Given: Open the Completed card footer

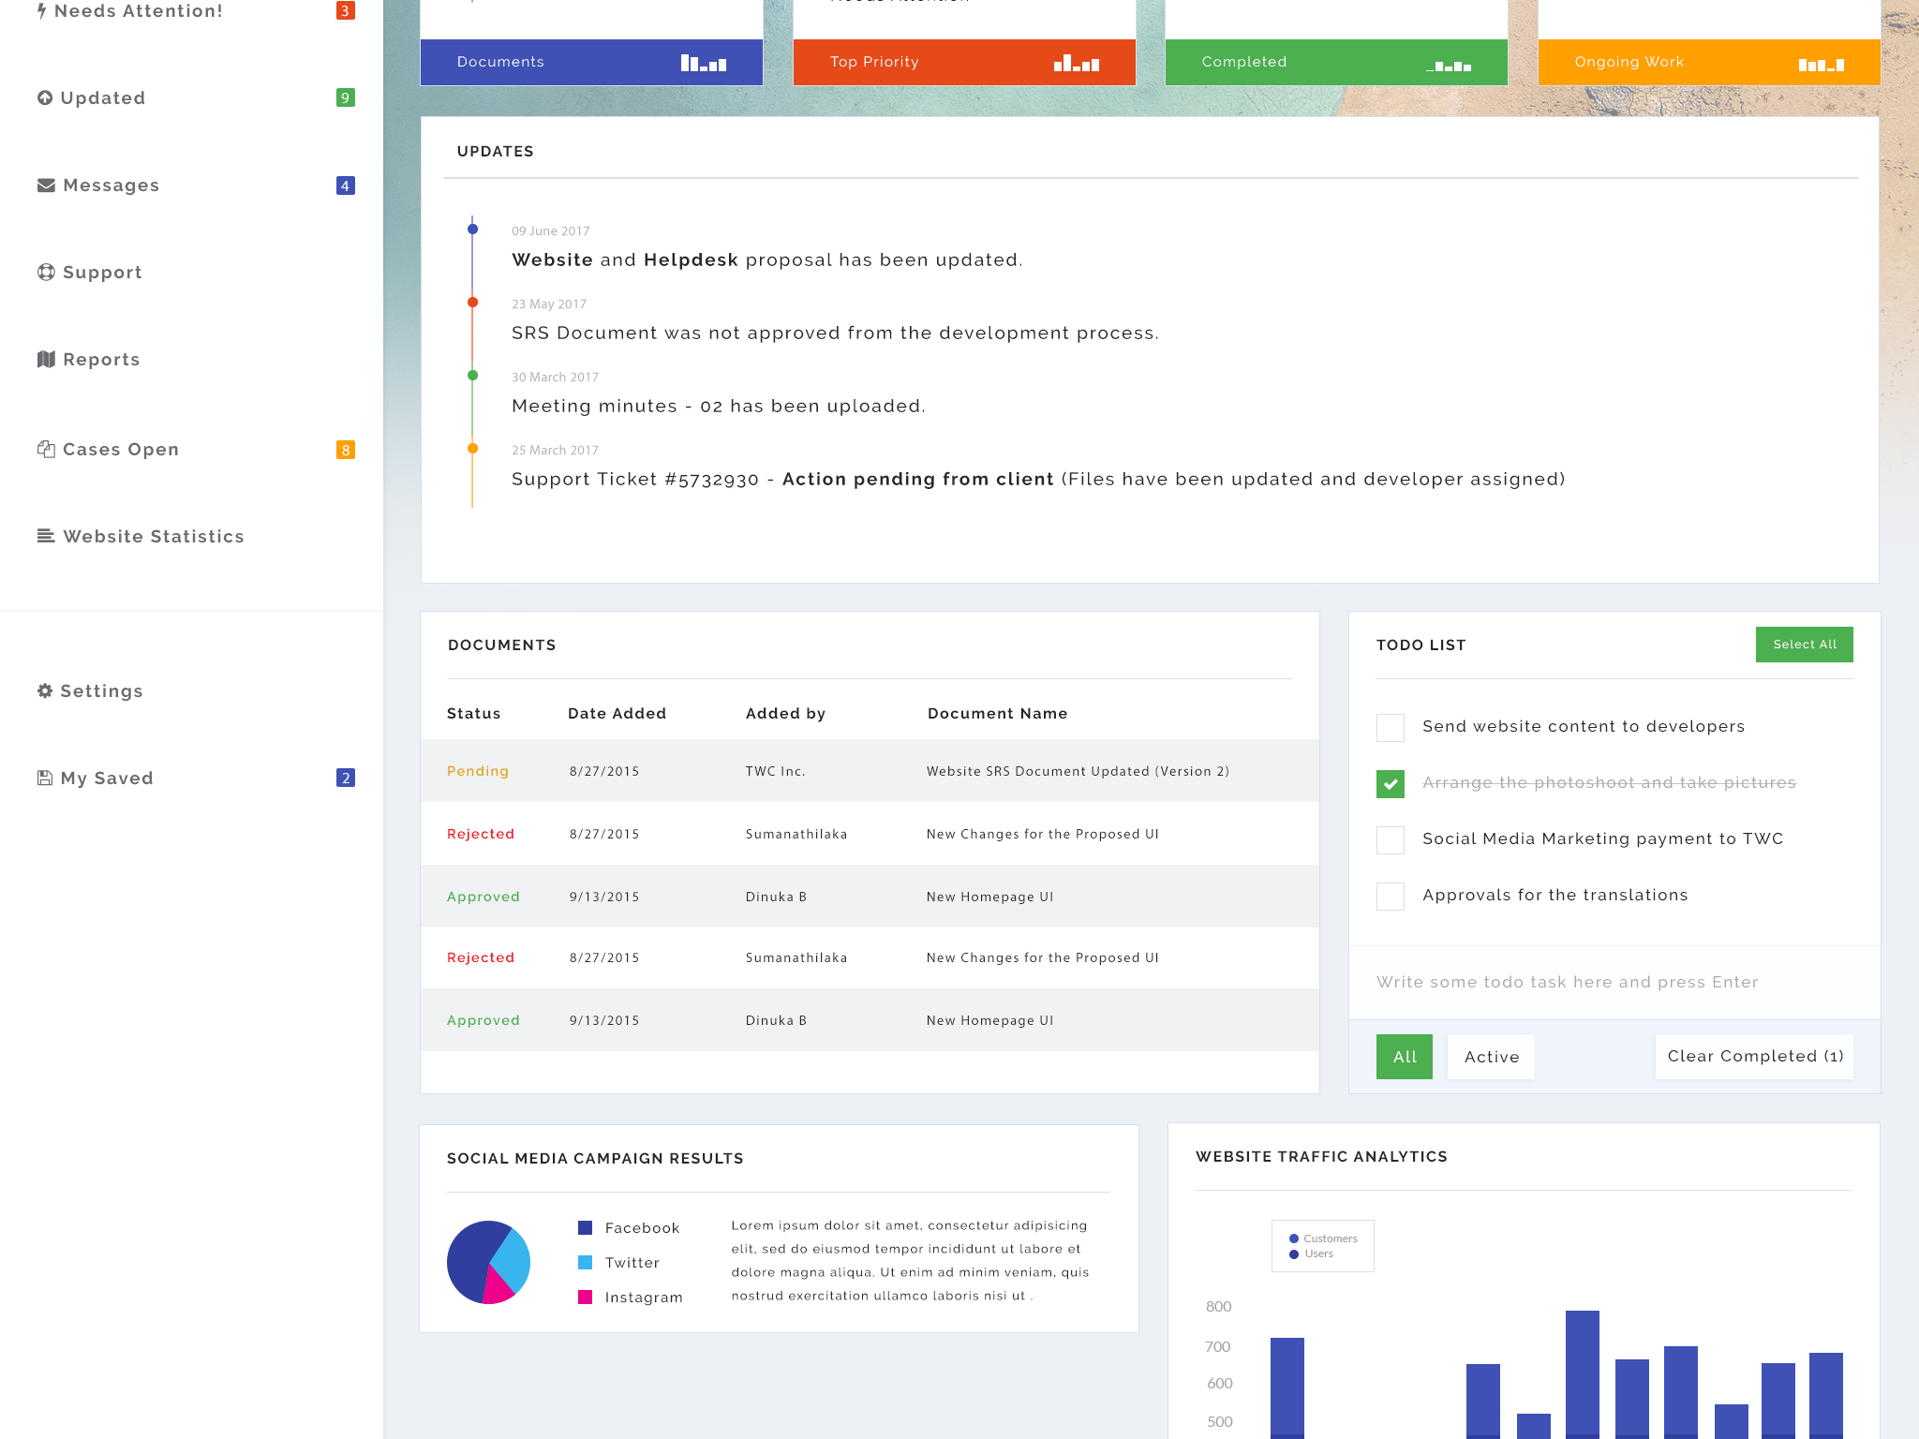Looking at the screenshot, I should (x=1336, y=63).
